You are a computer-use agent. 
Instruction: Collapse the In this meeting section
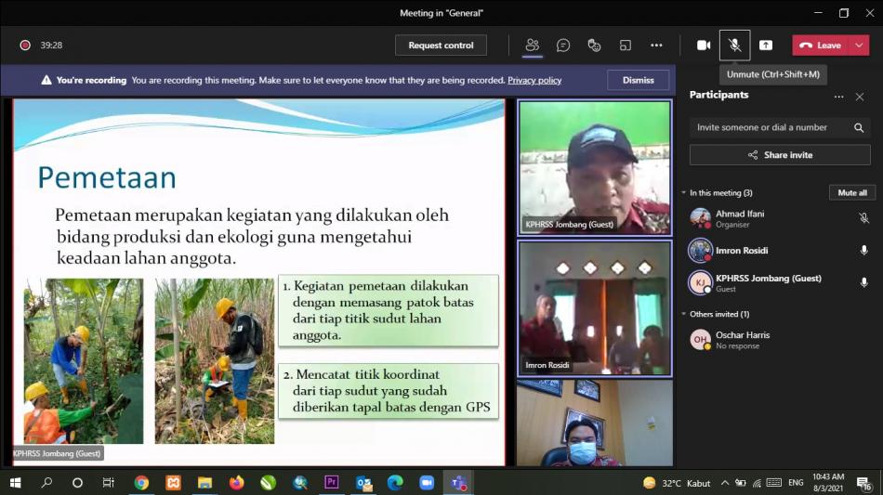click(x=684, y=192)
